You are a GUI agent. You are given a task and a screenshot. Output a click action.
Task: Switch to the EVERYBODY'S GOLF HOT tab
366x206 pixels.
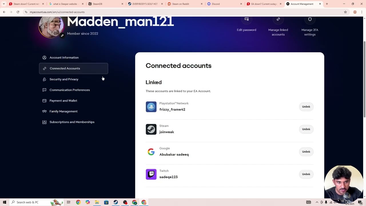tap(145, 4)
